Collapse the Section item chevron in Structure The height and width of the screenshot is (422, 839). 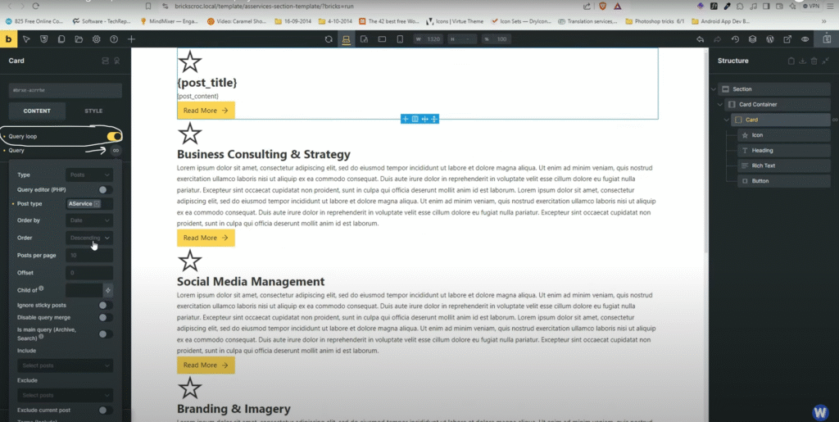(714, 89)
